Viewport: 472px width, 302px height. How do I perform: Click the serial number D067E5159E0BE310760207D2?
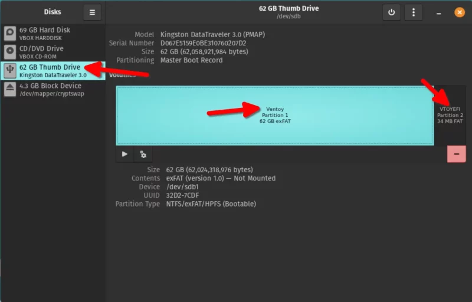point(203,43)
